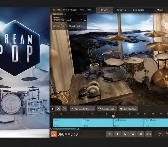Viewport: 168px width, 147px height.
Task: Select the pointer/select tool icon
Action: 53,109
